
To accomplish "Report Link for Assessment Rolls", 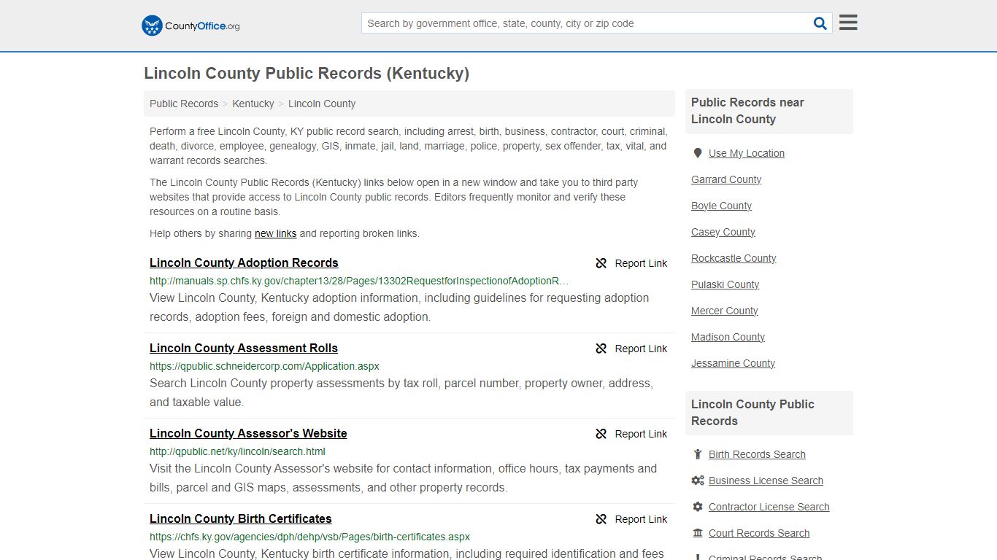I will point(641,349).
